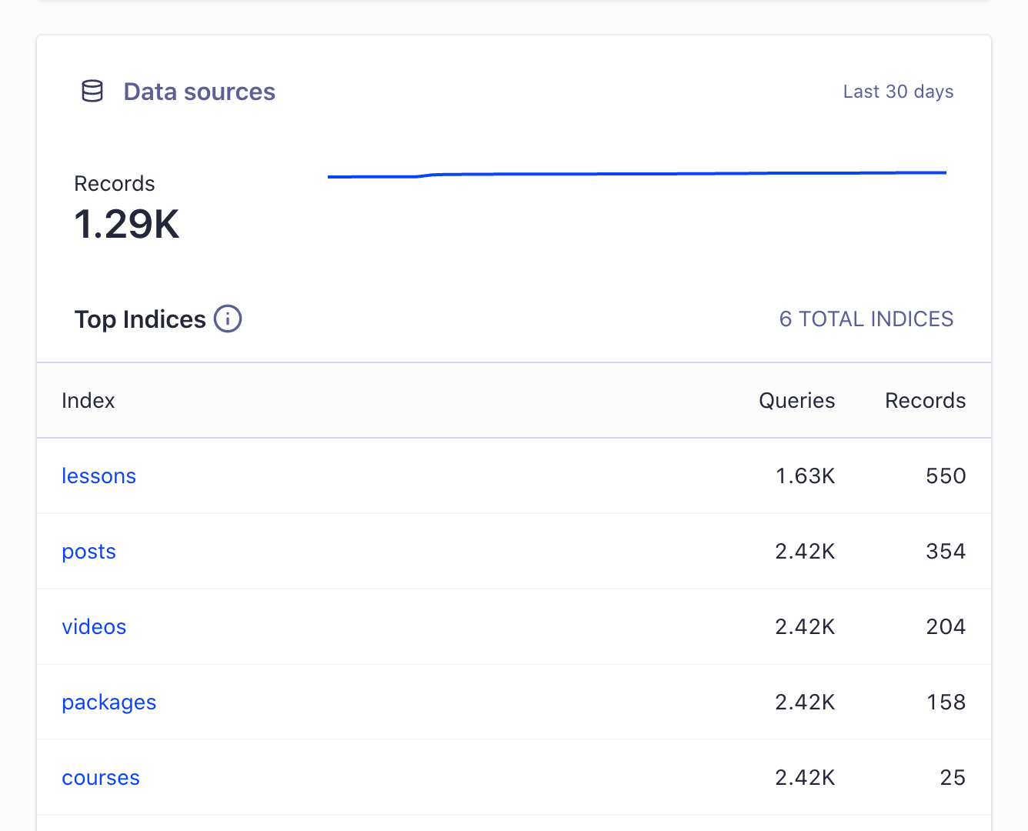Select the 158 records value for packages

(946, 702)
